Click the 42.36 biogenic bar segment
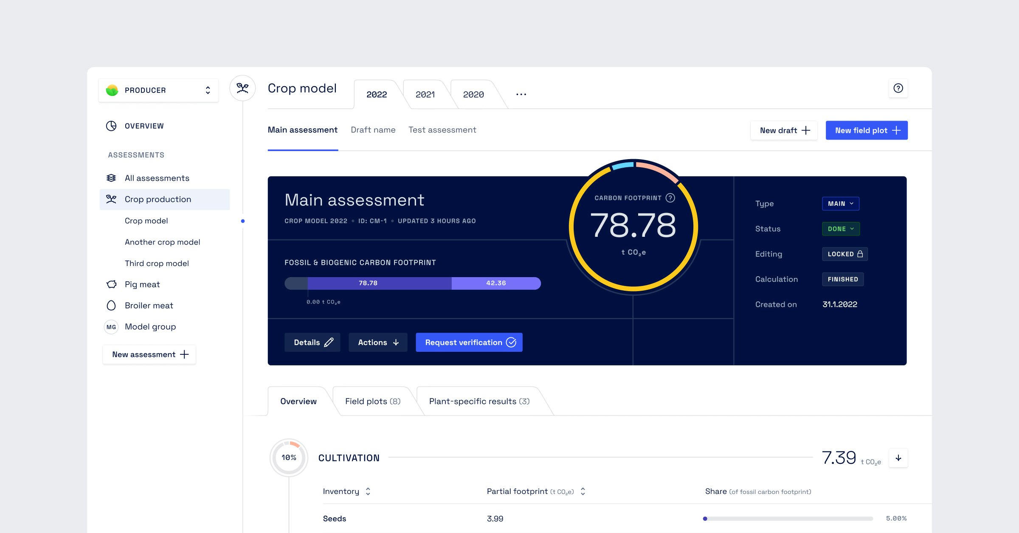 click(496, 283)
